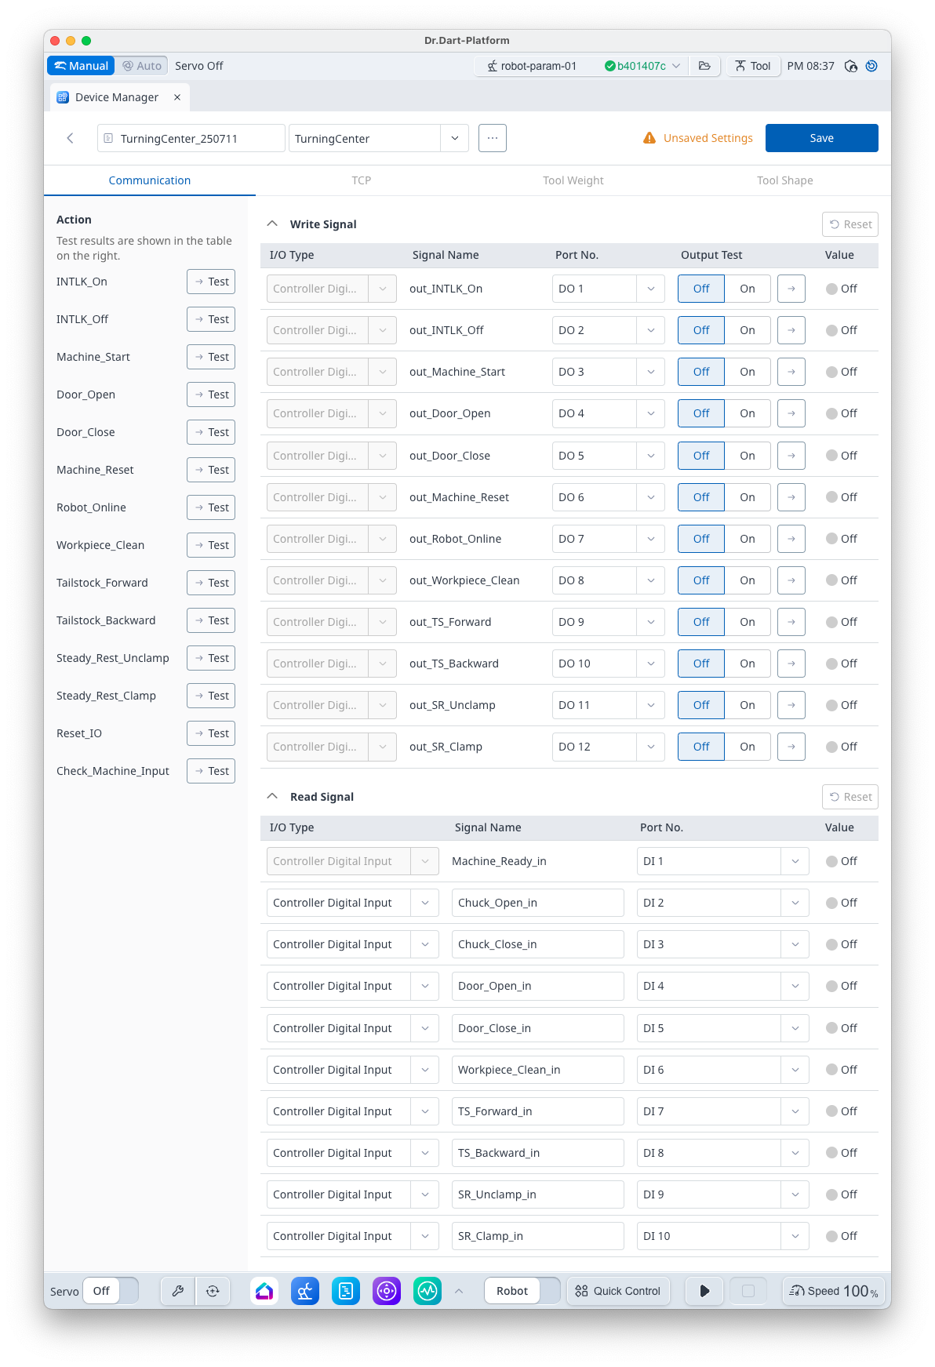The height and width of the screenshot is (1367, 935).
Task: Open the home module icon in bottom dock
Action: pyautogui.click(x=264, y=1291)
